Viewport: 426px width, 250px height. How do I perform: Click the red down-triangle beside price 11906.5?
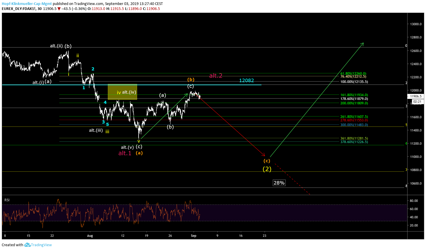[x=59, y=9]
